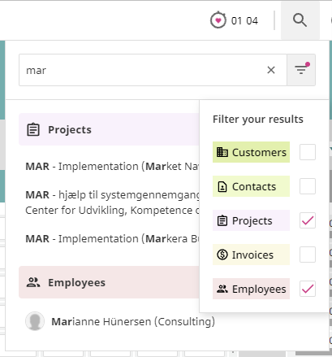Open MAR Implementation Markera project result

tap(112, 239)
